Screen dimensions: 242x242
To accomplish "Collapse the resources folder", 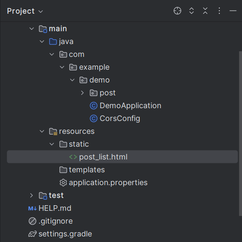I will 42,131.
